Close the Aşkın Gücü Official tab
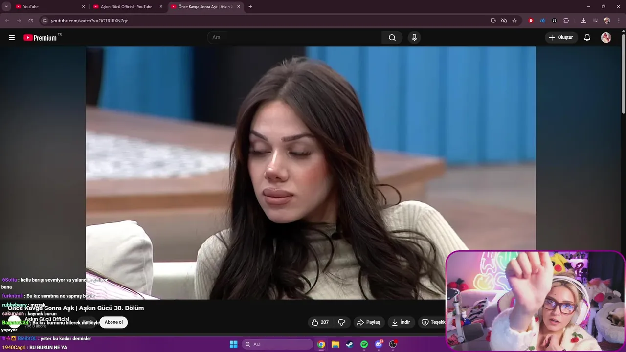This screenshot has width=626, height=352. pyautogui.click(x=161, y=7)
